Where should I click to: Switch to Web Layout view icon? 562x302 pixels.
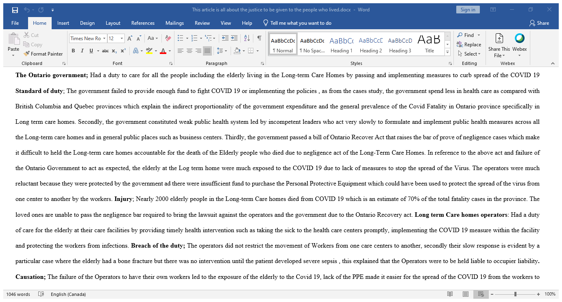point(481,294)
